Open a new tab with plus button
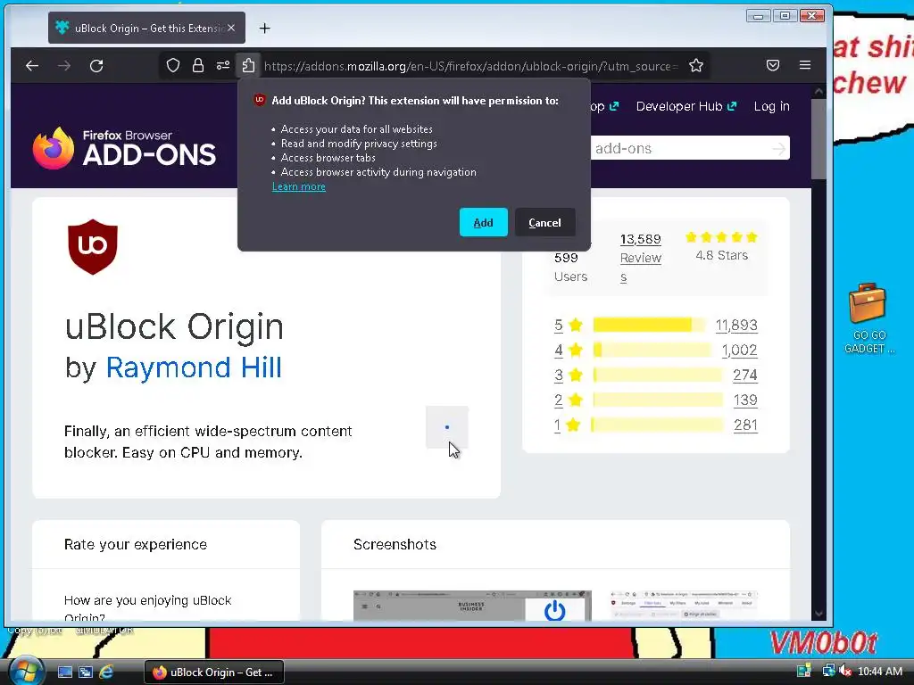This screenshot has width=914, height=685. point(264,28)
